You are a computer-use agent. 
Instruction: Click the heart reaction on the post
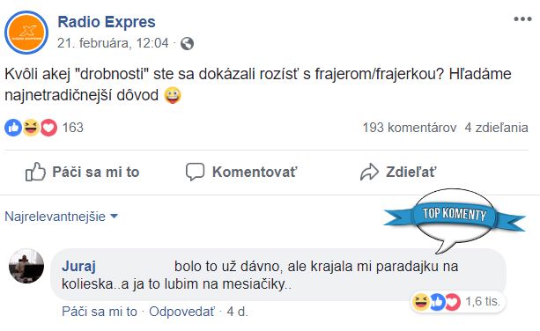(x=49, y=128)
